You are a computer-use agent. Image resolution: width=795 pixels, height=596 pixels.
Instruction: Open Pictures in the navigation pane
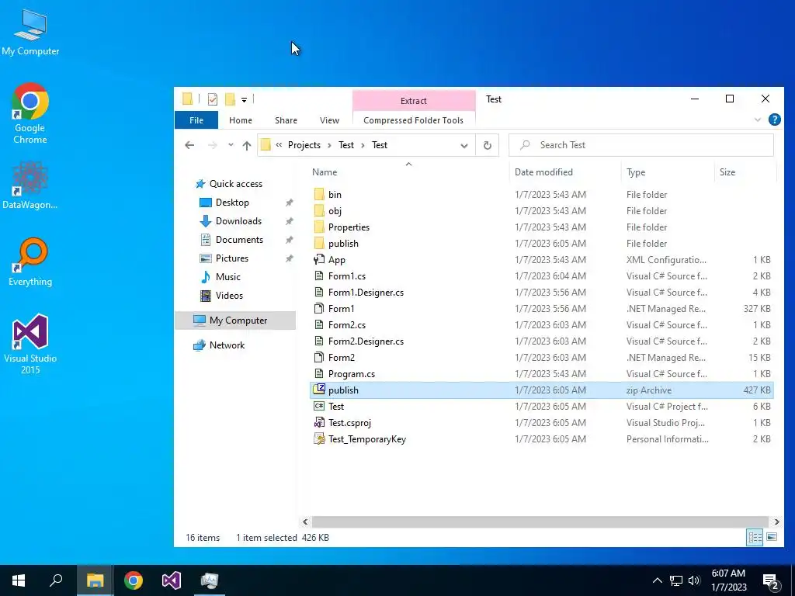(231, 258)
